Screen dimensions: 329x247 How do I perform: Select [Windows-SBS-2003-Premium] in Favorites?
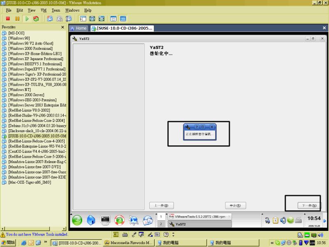pyautogui.click(x=32, y=100)
